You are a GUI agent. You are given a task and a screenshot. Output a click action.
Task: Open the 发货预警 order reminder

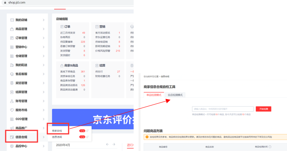pos(65,51)
